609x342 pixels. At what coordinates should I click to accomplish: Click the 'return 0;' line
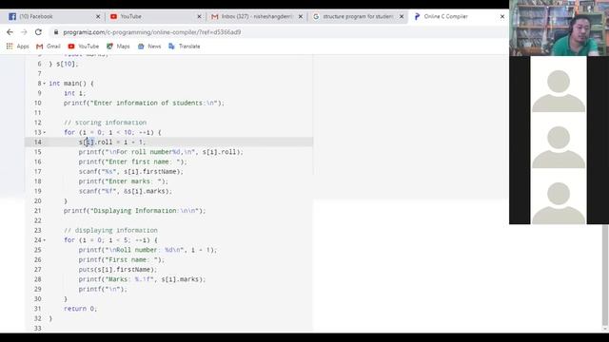pyautogui.click(x=80, y=309)
